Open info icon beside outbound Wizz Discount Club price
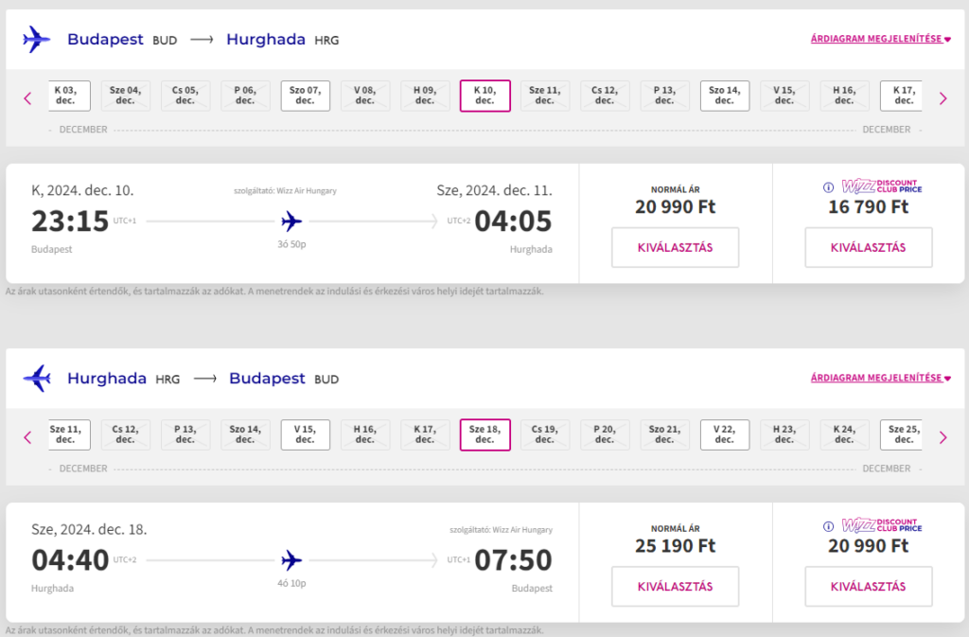969x637 pixels. point(828,187)
